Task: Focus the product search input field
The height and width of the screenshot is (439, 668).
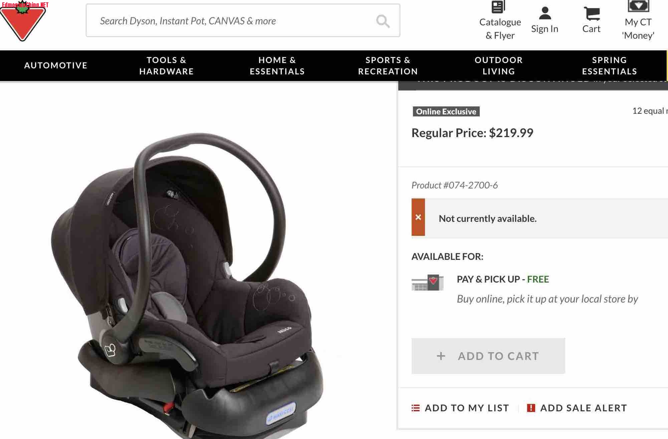Action: [243, 21]
